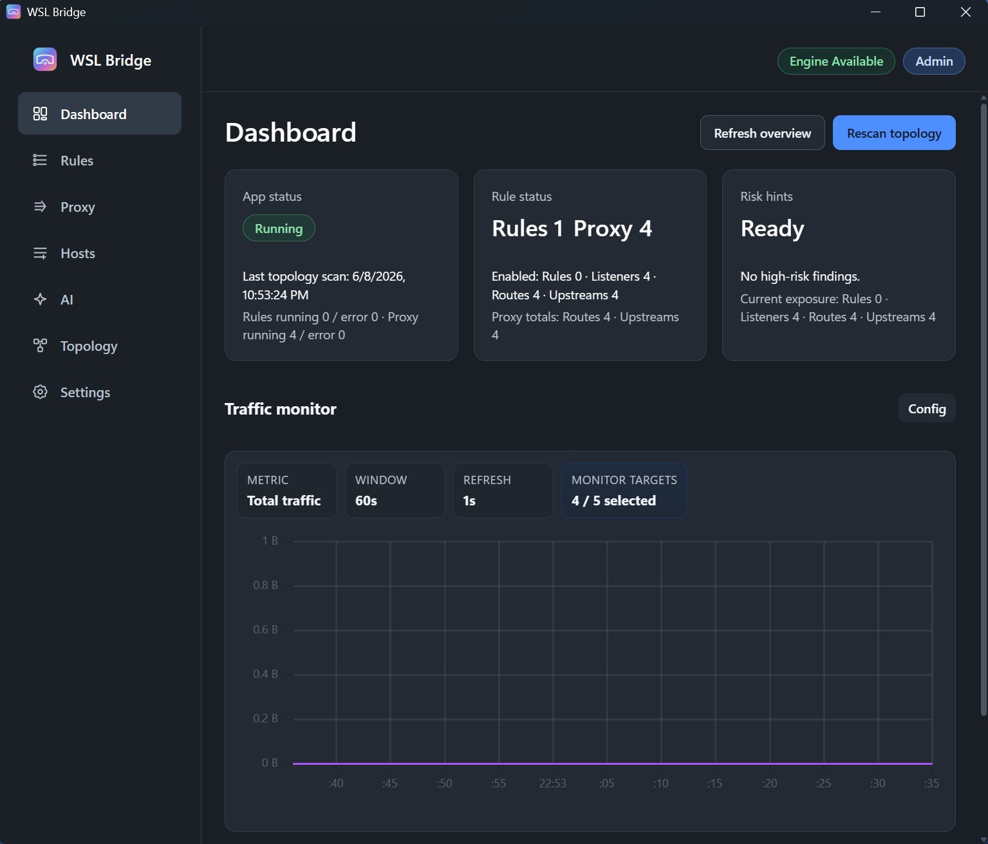This screenshot has height=844, width=988.
Task: Navigate to the Proxy section
Action: (x=100, y=207)
